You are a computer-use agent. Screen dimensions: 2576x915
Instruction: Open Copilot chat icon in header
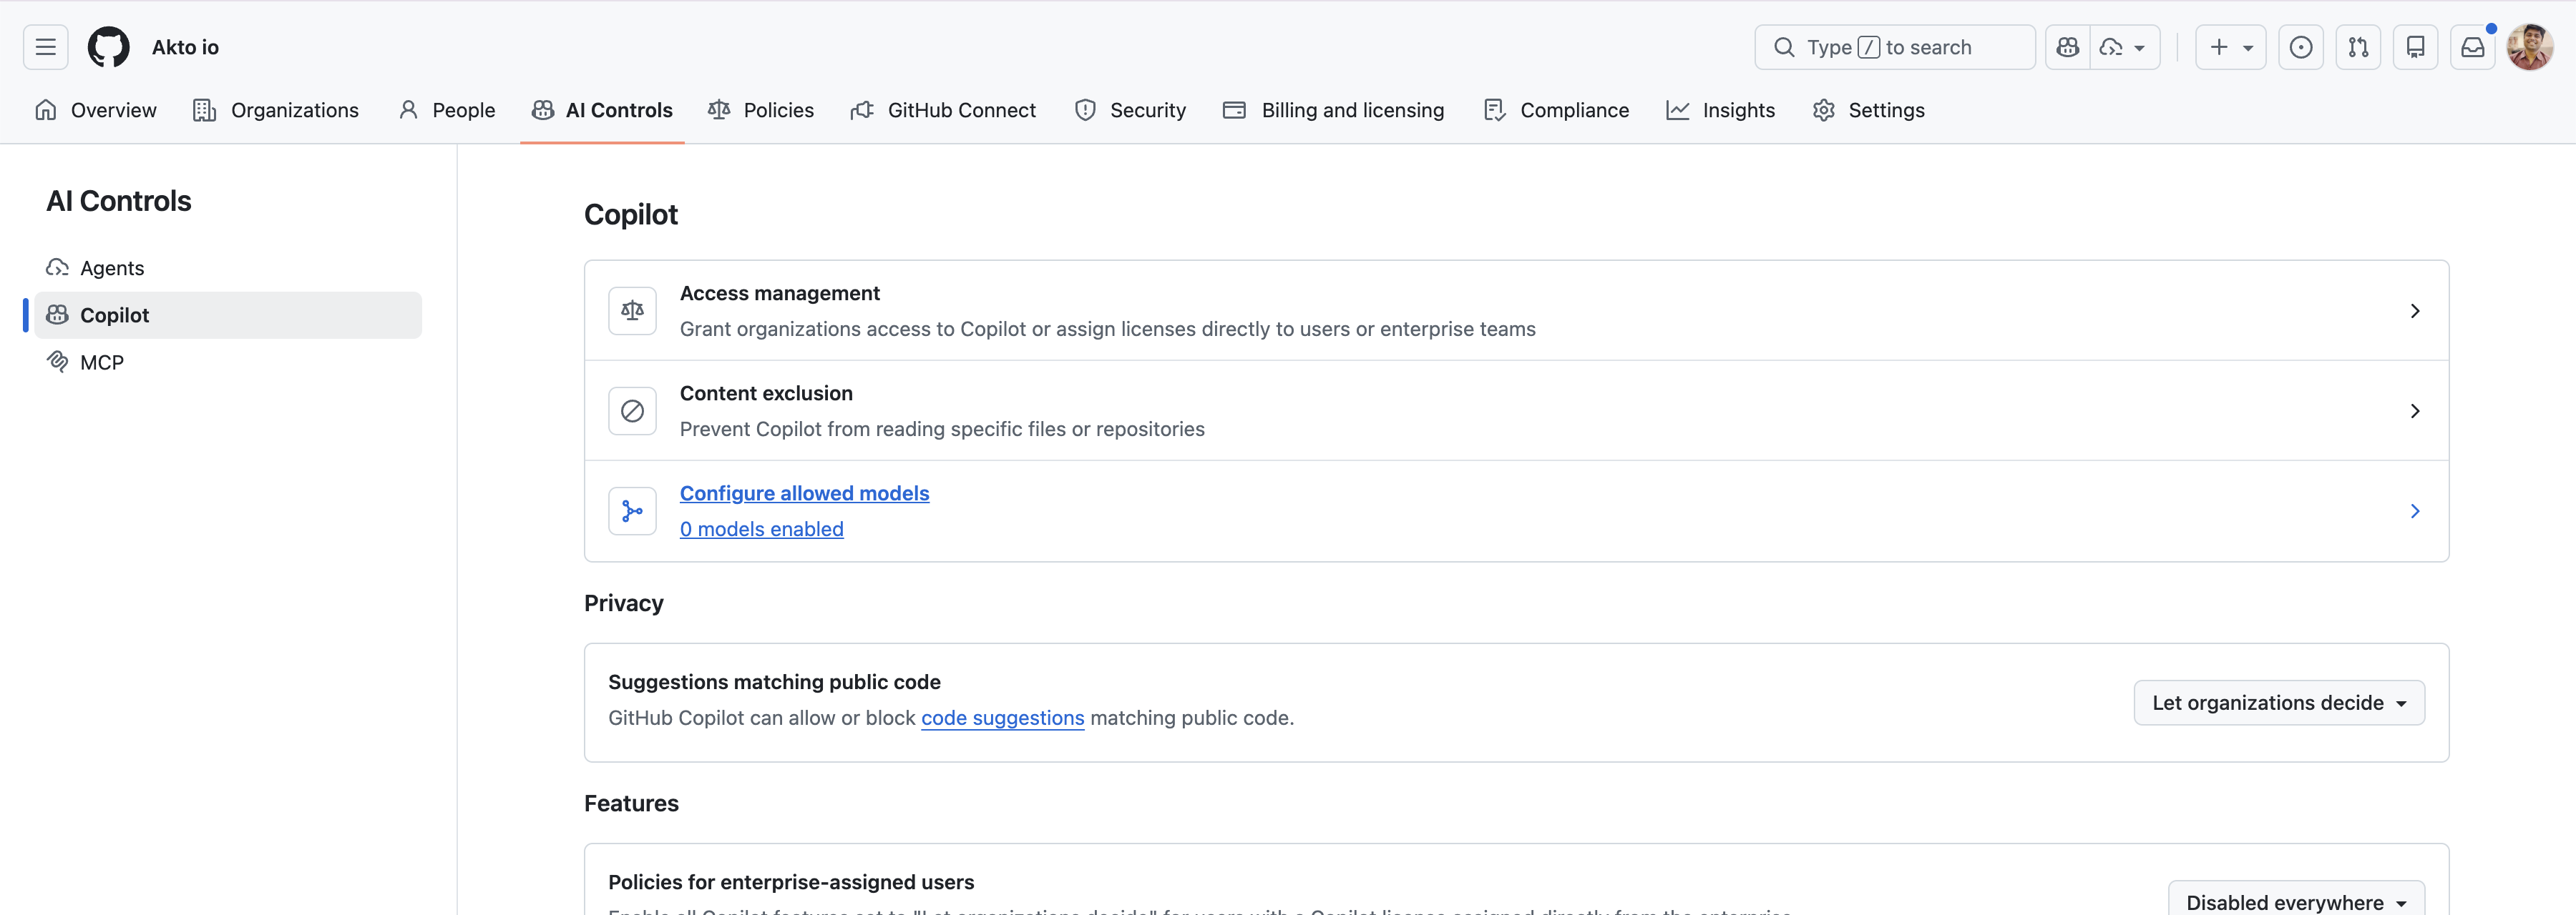(2068, 47)
